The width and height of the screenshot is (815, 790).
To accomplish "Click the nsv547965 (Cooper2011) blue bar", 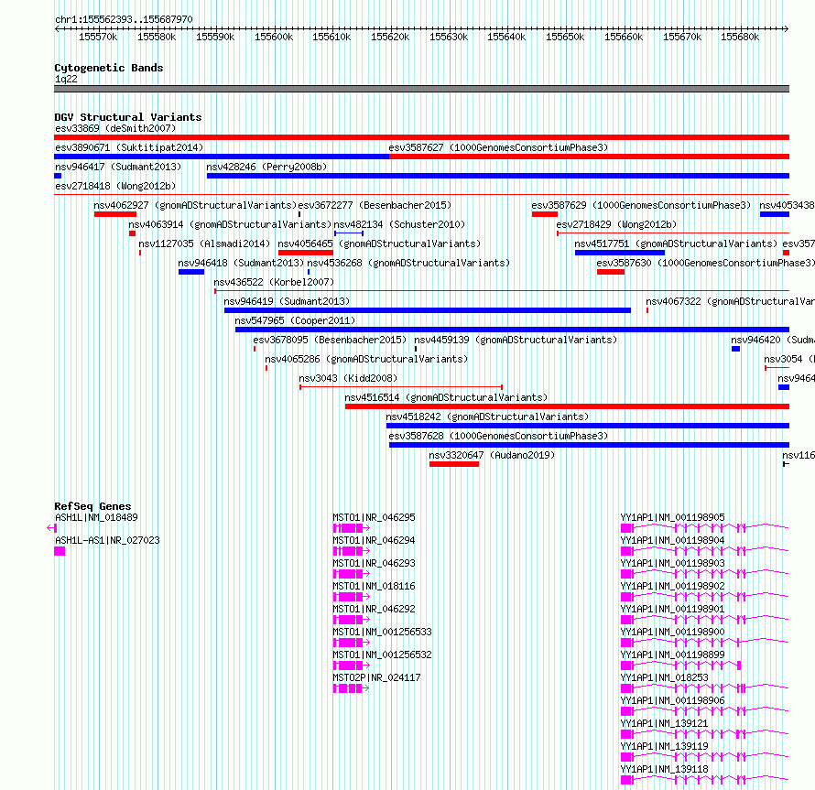I will (512, 330).
